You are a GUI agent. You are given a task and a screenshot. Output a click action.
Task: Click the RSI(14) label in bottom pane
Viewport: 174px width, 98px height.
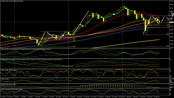[x=16, y=89]
